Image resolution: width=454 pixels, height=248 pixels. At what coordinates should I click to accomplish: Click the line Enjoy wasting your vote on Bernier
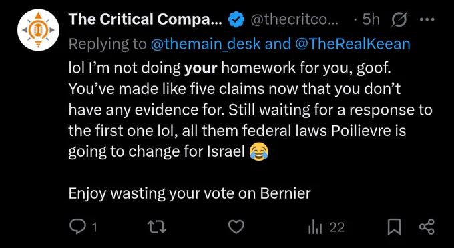pos(190,193)
